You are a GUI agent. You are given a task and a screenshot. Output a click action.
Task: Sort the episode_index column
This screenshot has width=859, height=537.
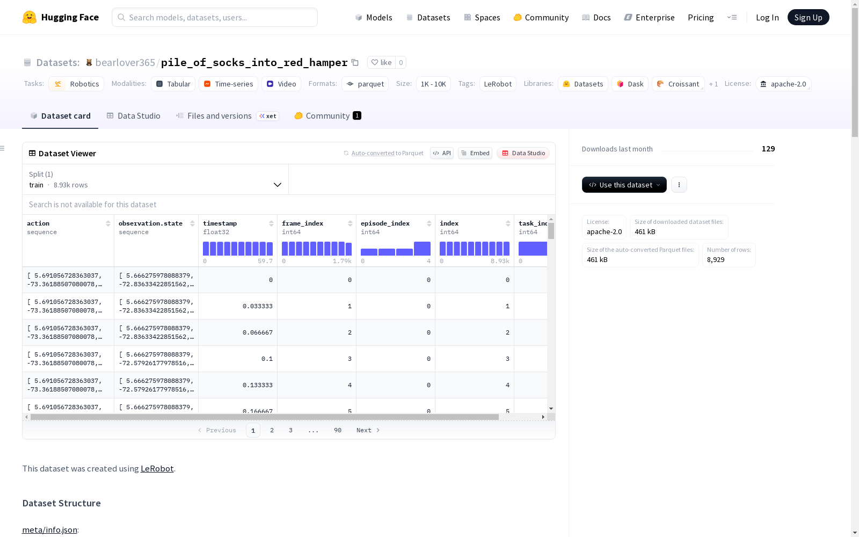(x=429, y=223)
